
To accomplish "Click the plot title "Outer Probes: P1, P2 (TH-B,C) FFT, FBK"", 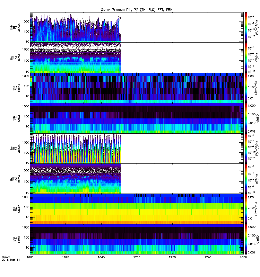I will click(137, 10).
